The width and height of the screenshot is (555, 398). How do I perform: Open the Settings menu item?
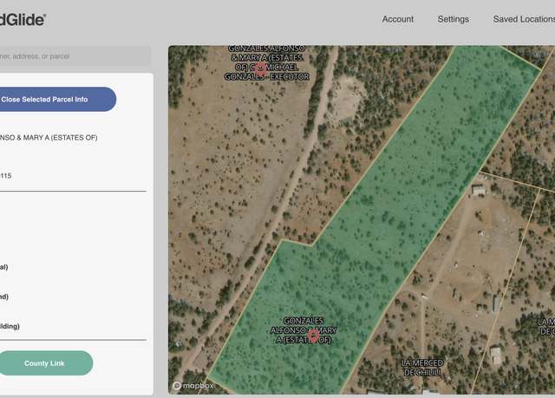pyautogui.click(x=453, y=19)
